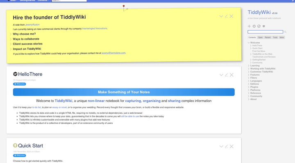The image size is (295, 163).
Task: Click Welcome tag pill under HelloThere title
Action: point(19,84)
